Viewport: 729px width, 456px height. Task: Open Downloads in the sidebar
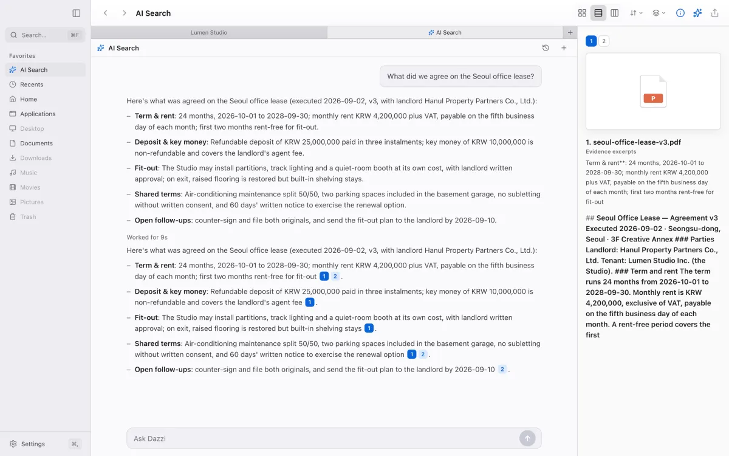(46, 158)
